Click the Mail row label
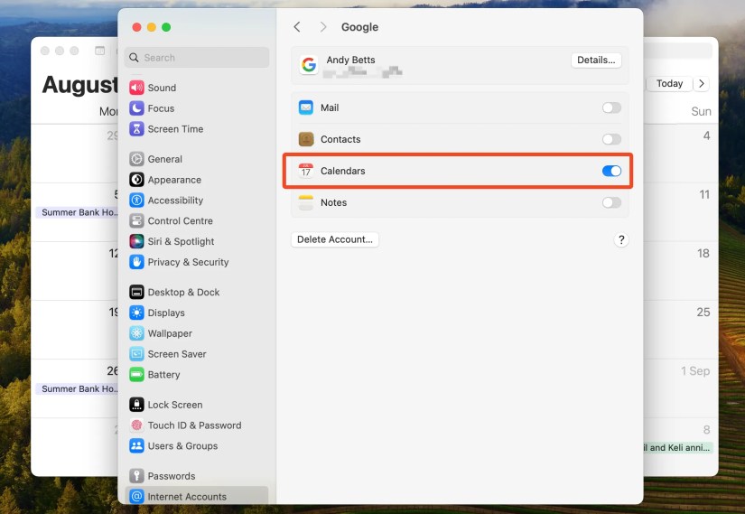The height and width of the screenshot is (514, 745). [x=330, y=107]
